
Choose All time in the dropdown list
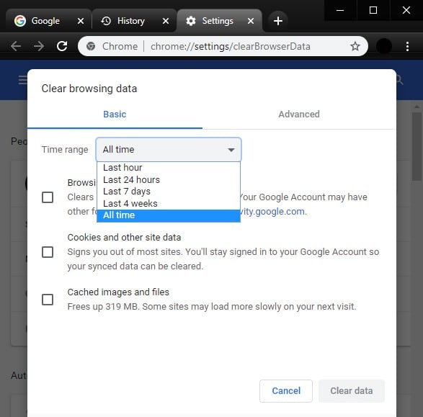[x=169, y=215]
